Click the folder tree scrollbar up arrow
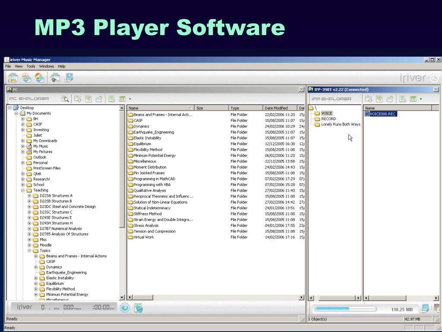 [122, 108]
